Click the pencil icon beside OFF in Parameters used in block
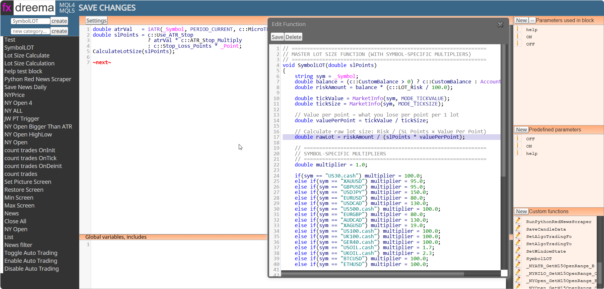Screen dimensions: 604x289 tap(518, 44)
